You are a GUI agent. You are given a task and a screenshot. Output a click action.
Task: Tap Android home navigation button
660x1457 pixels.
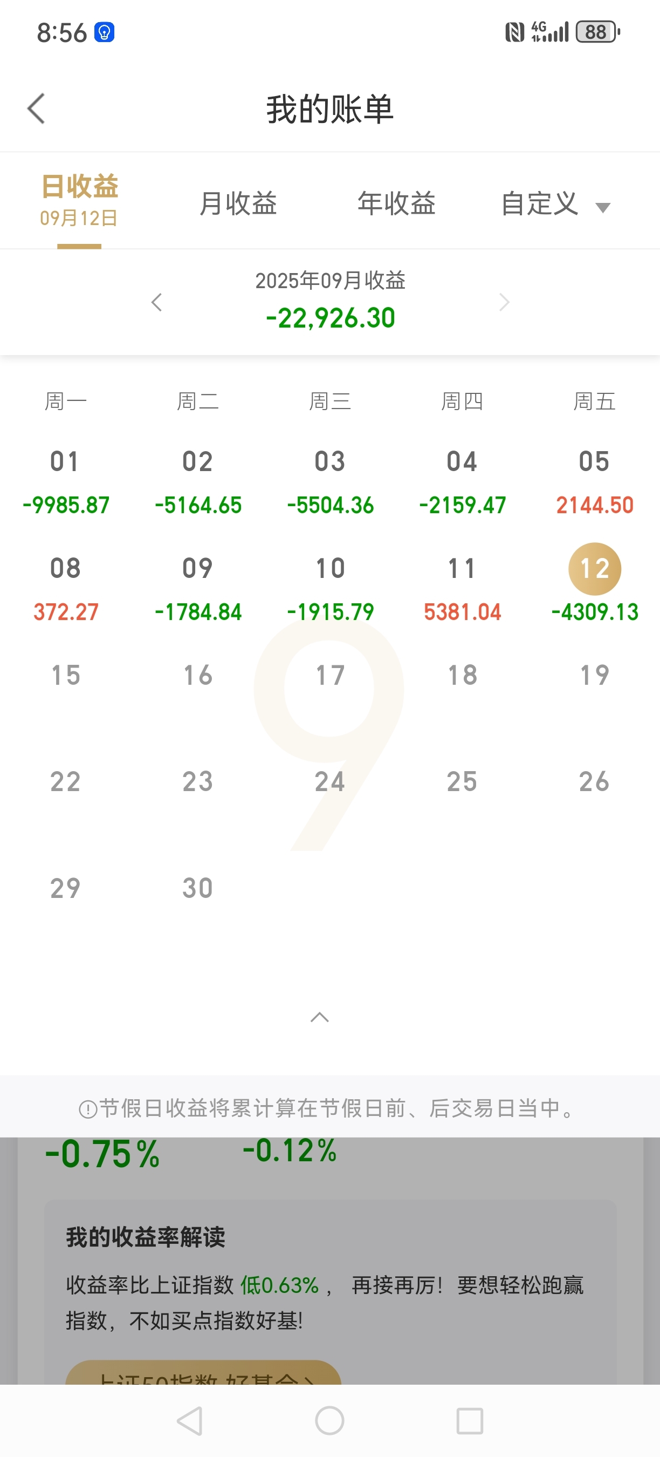[330, 1420]
